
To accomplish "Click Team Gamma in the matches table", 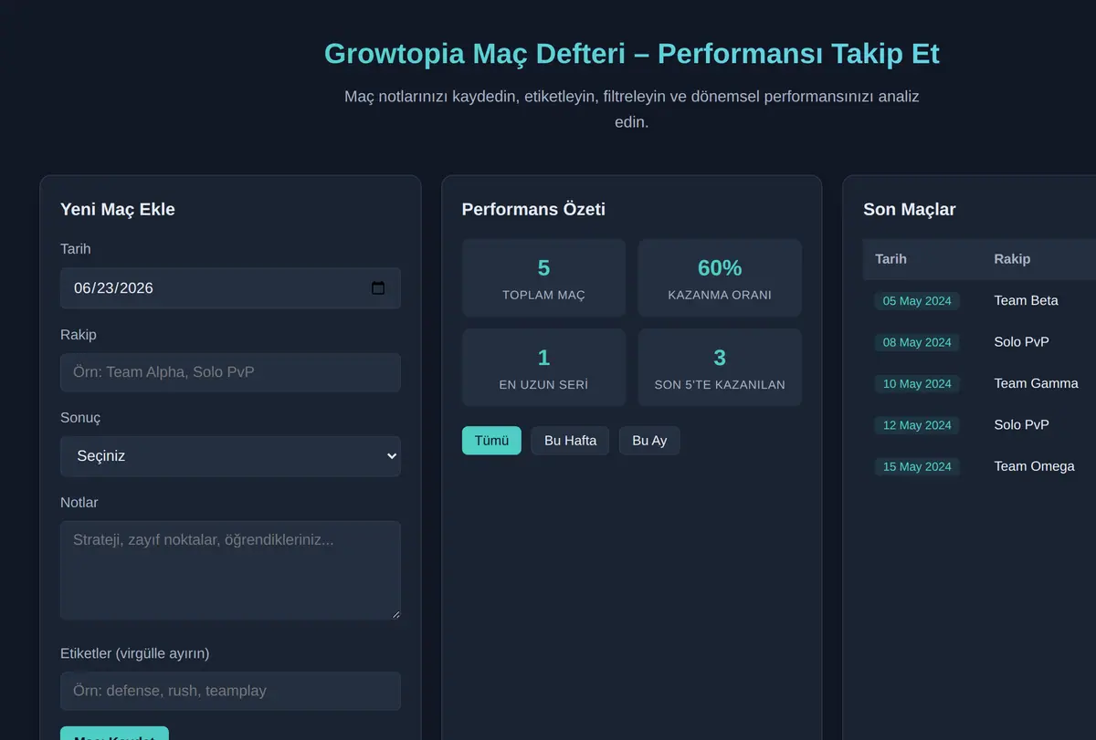I will [1036, 383].
